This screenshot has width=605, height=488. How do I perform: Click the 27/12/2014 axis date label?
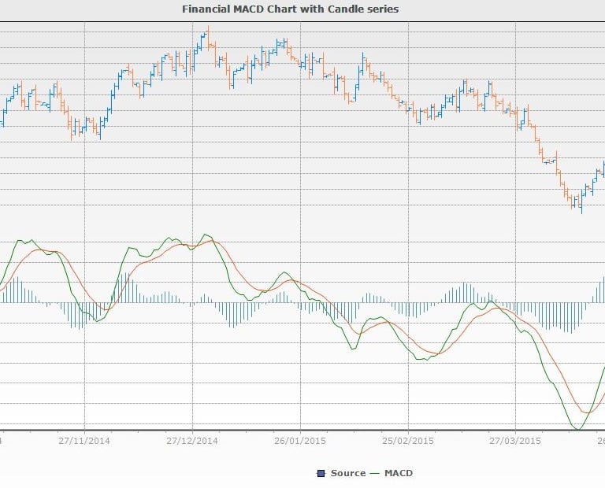(192, 441)
